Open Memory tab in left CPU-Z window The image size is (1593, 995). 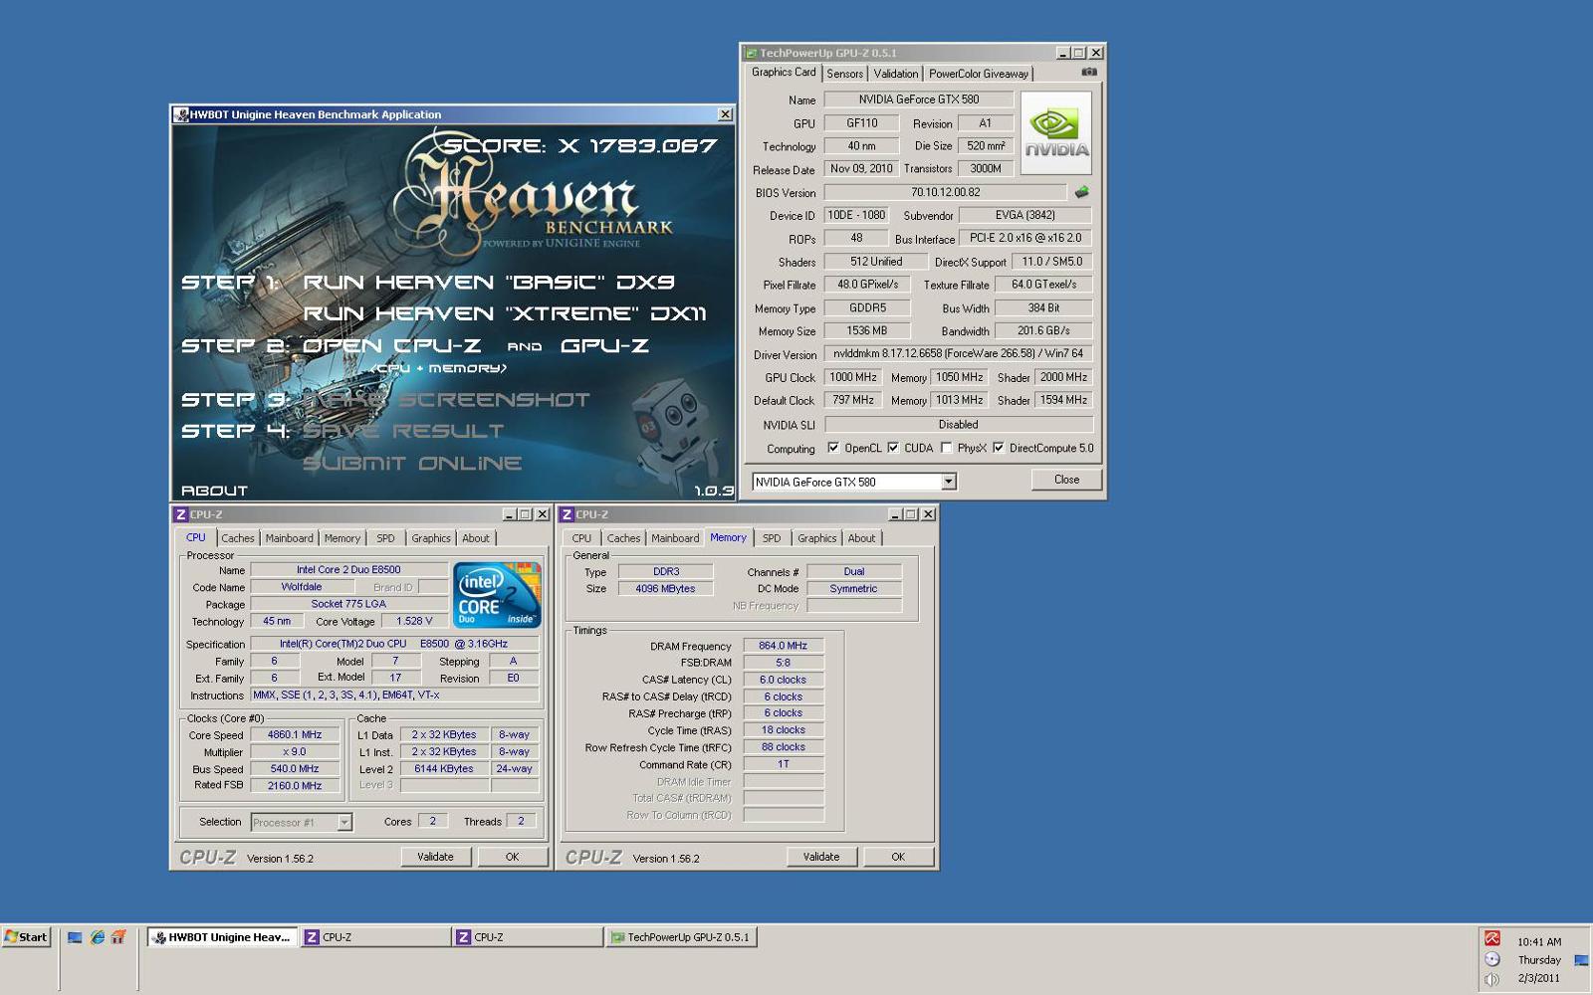341,538
